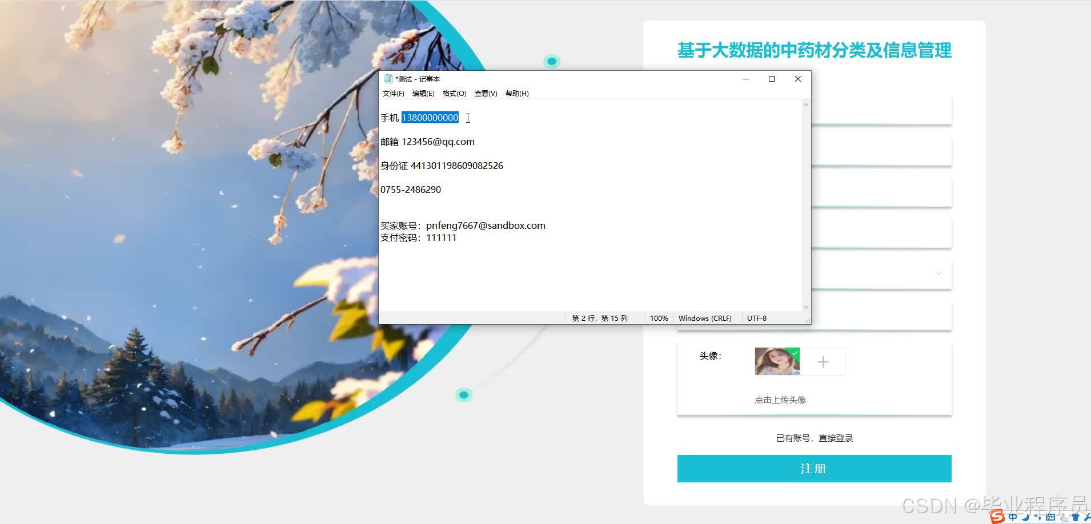This screenshot has height=524, width=1091.
Task: Open the 编辑(E) menu in Notepad
Action: (x=423, y=93)
